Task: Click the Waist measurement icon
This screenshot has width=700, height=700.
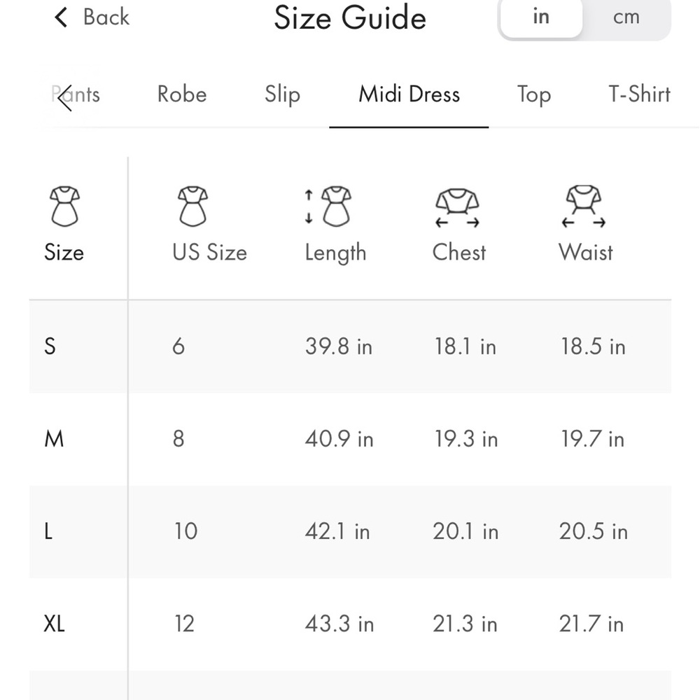Action: coord(584,206)
